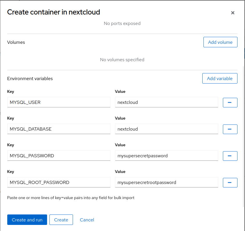Focus the MYSQL_ROOT_PASSWORD key input

59,182
